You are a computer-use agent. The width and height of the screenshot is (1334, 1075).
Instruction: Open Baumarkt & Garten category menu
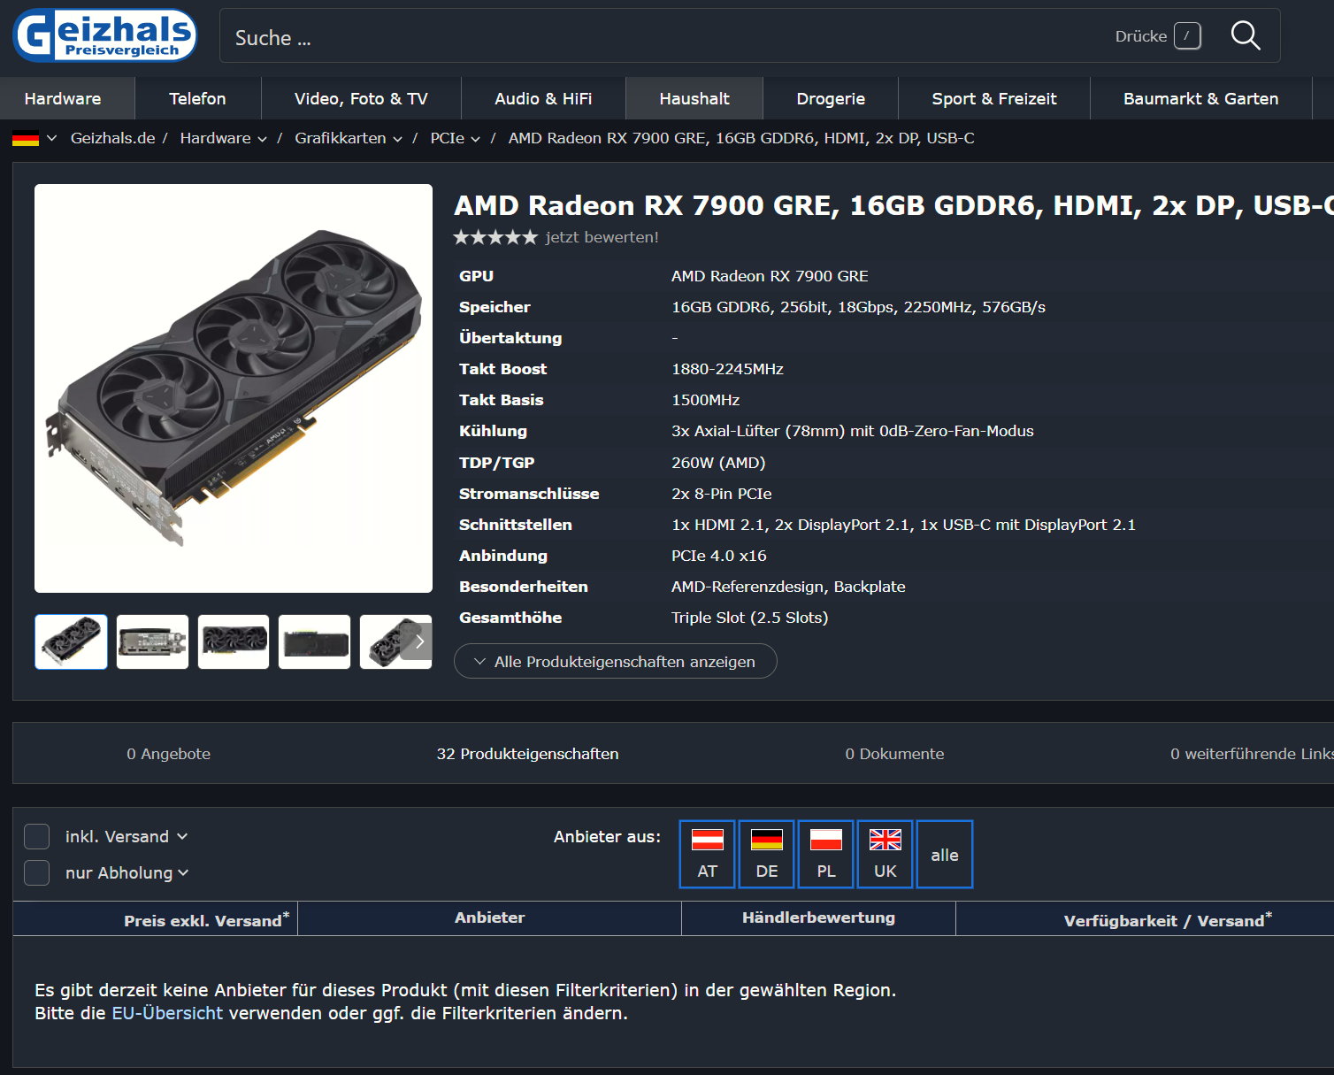[1200, 98]
